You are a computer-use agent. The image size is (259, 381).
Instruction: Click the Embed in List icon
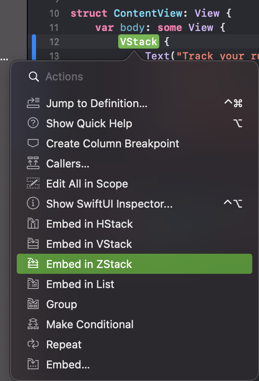point(33,284)
